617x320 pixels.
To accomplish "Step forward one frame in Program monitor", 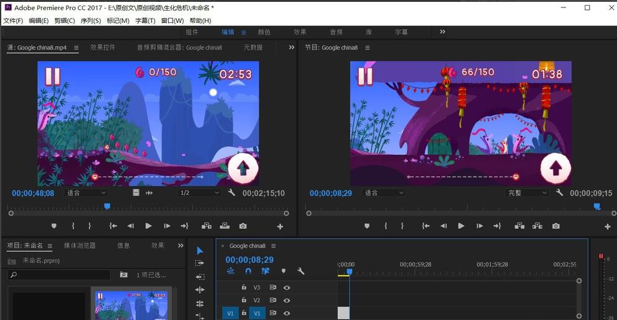I will point(479,226).
